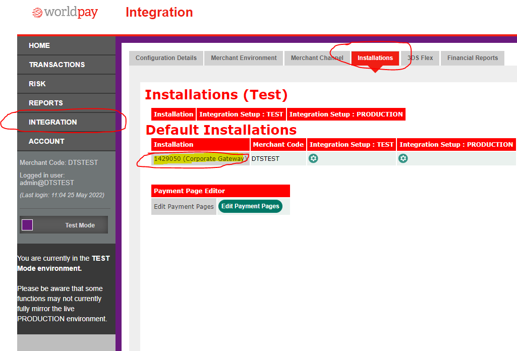Click the 'Integration Setup : PRODUCTION' header in Default Installations
517x351 pixels.
click(x=456, y=144)
